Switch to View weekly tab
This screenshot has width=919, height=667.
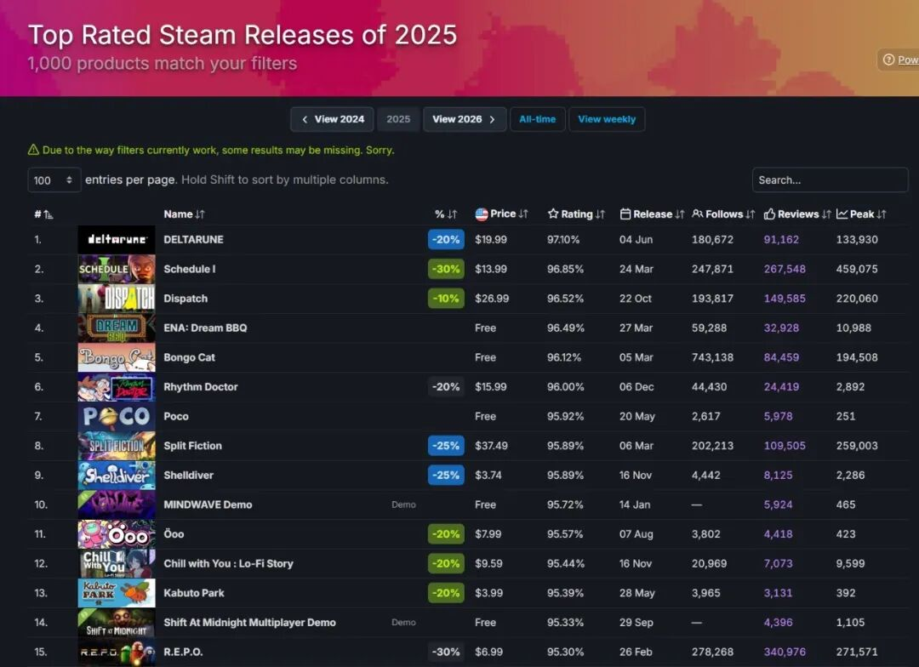pos(607,119)
